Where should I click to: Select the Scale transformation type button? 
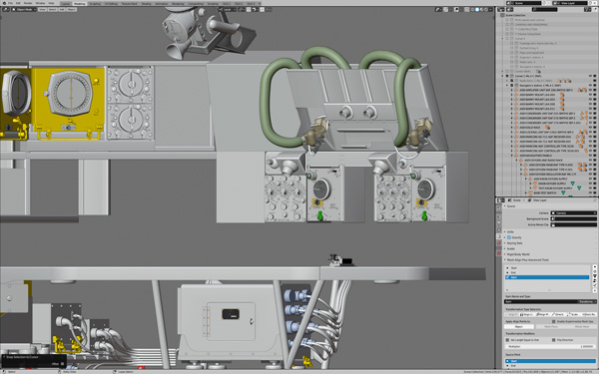pyautogui.click(x=574, y=314)
